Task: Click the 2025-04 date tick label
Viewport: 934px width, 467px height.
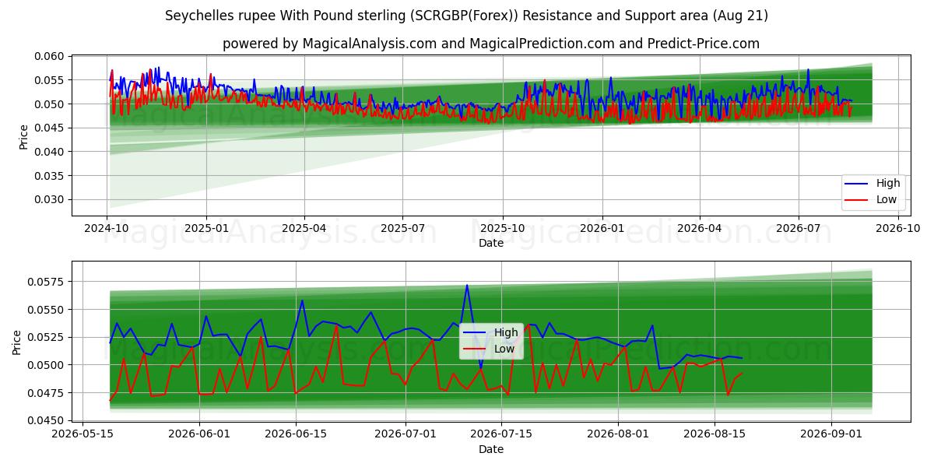Action: click(304, 228)
